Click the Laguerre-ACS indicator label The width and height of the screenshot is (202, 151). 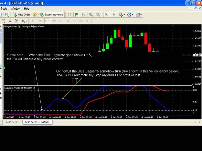pyautogui.click(x=20, y=88)
